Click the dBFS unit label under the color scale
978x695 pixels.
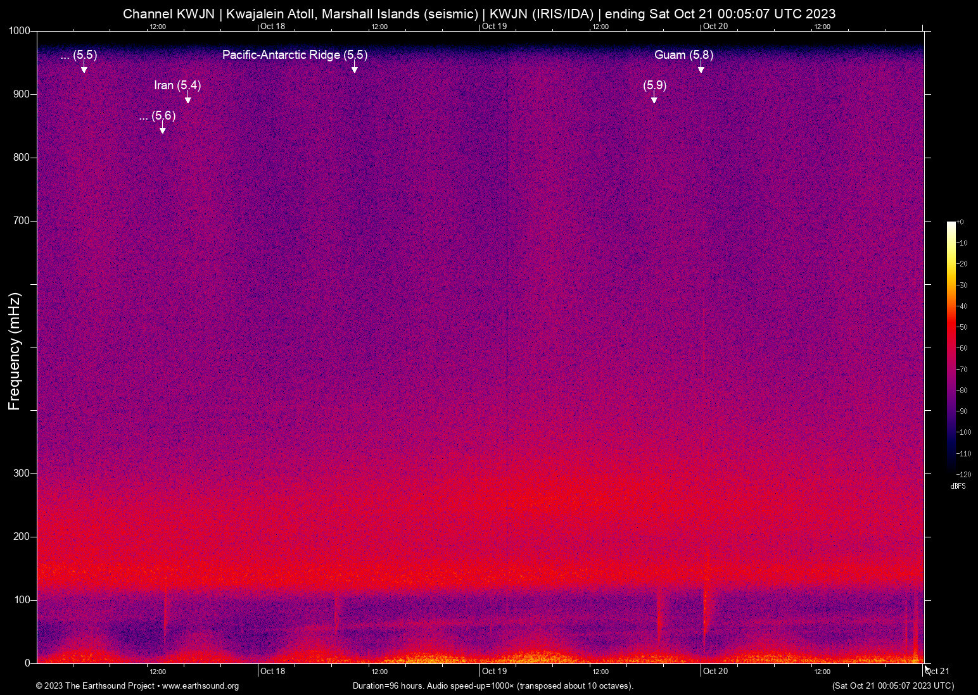point(958,486)
